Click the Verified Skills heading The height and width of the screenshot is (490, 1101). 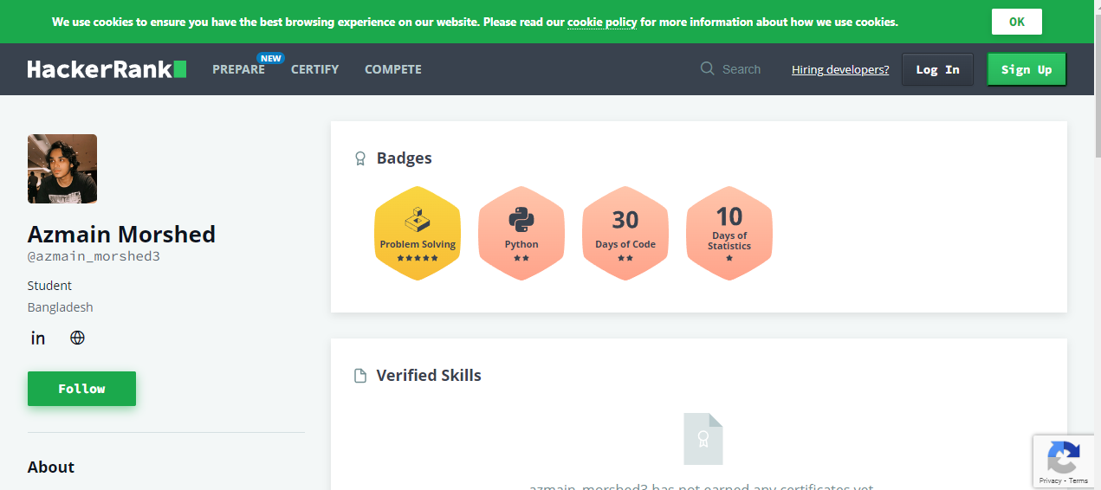pos(429,376)
